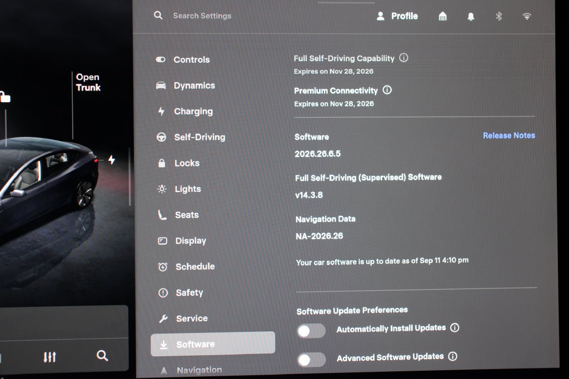Tap Open Trunk on the car view
This screenshot has height=379, width=569.
[x=88, y=82]
